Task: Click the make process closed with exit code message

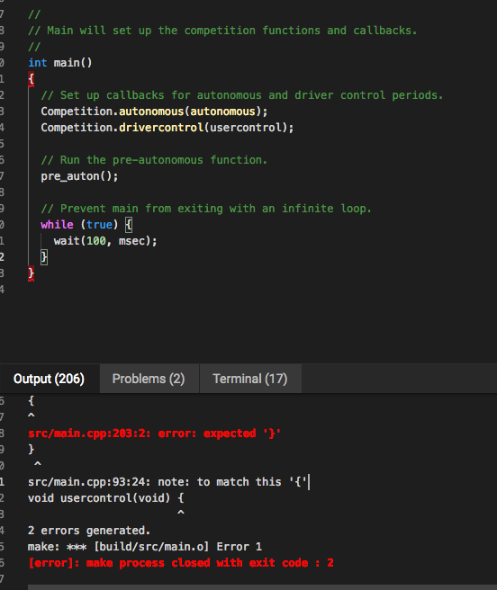Action: point(181,563)
